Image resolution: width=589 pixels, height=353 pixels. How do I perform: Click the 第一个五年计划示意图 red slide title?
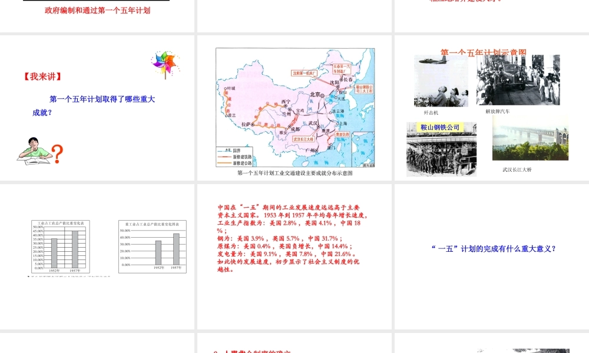tap(484, 52)
